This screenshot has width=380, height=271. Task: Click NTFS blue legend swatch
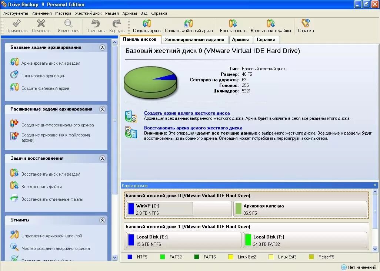pos(130,257)
